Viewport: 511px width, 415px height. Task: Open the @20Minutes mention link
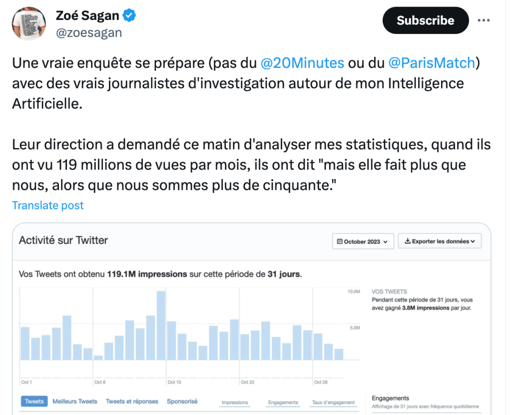[x=302, y=63]
